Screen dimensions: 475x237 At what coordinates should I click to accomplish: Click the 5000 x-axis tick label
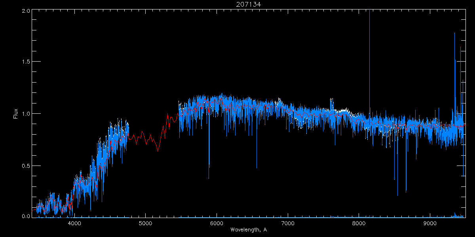coord(145,223)
